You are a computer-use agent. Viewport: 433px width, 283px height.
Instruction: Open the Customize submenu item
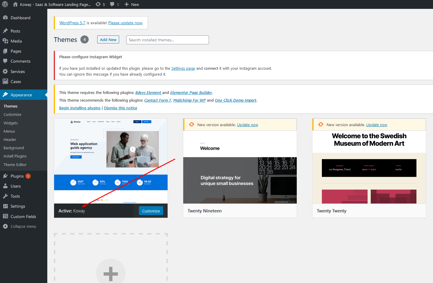point(12,114)
